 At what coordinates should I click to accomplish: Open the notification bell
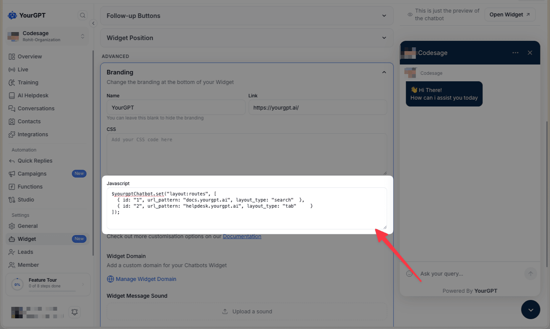coord(74,312)
